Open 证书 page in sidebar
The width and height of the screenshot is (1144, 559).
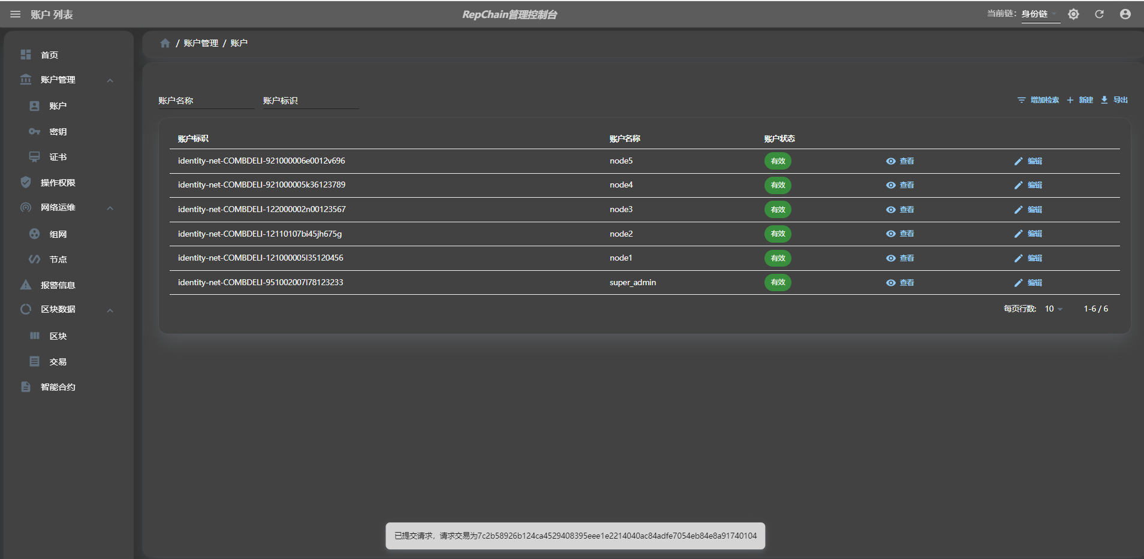[58, 157]
